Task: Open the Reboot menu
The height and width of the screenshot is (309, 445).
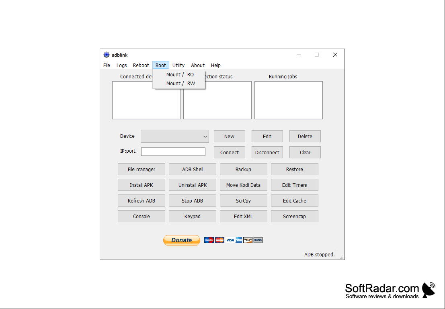Action: (141, 65)
